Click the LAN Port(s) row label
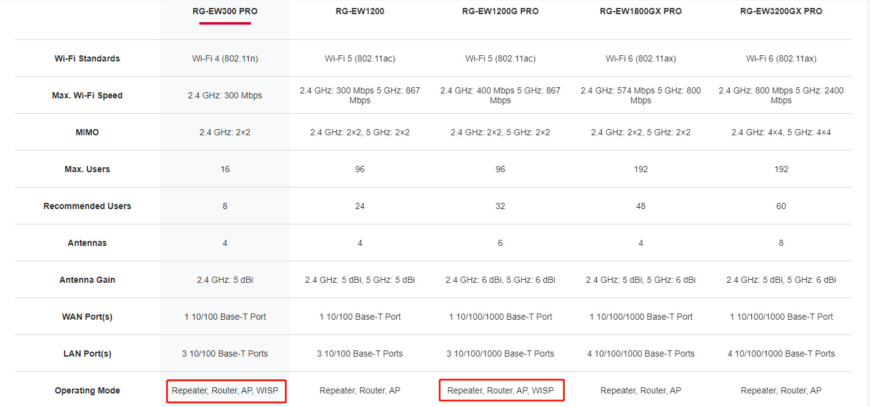Screen dimensions: 870x407 click(87, 354)
